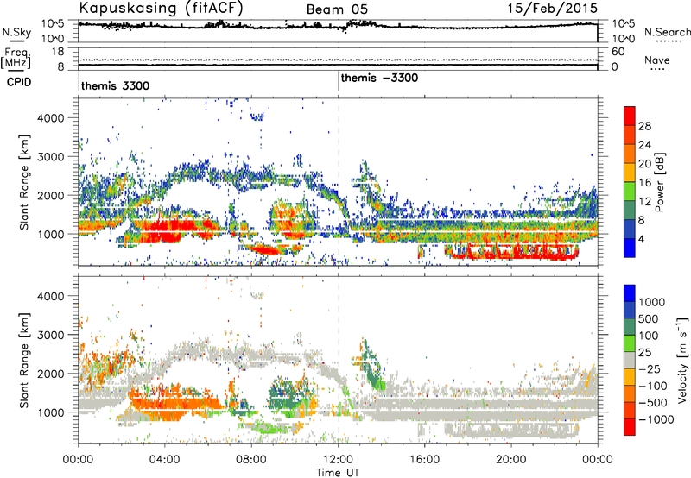Click the 20 tick label on the Power colorbar

(644, 164)
